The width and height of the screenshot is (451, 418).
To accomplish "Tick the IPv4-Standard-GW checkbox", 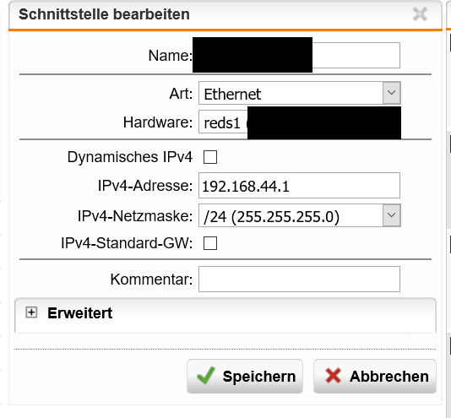I will 210,243.
